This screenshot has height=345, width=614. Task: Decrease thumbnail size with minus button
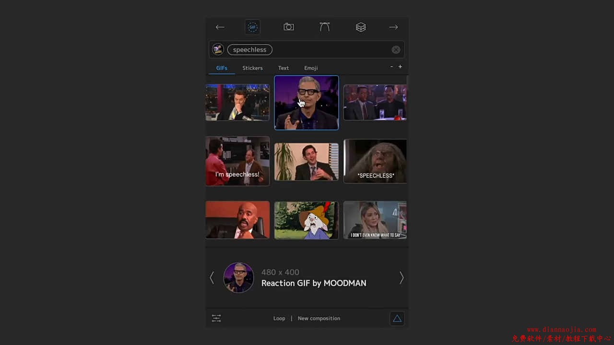pos(391,67)
